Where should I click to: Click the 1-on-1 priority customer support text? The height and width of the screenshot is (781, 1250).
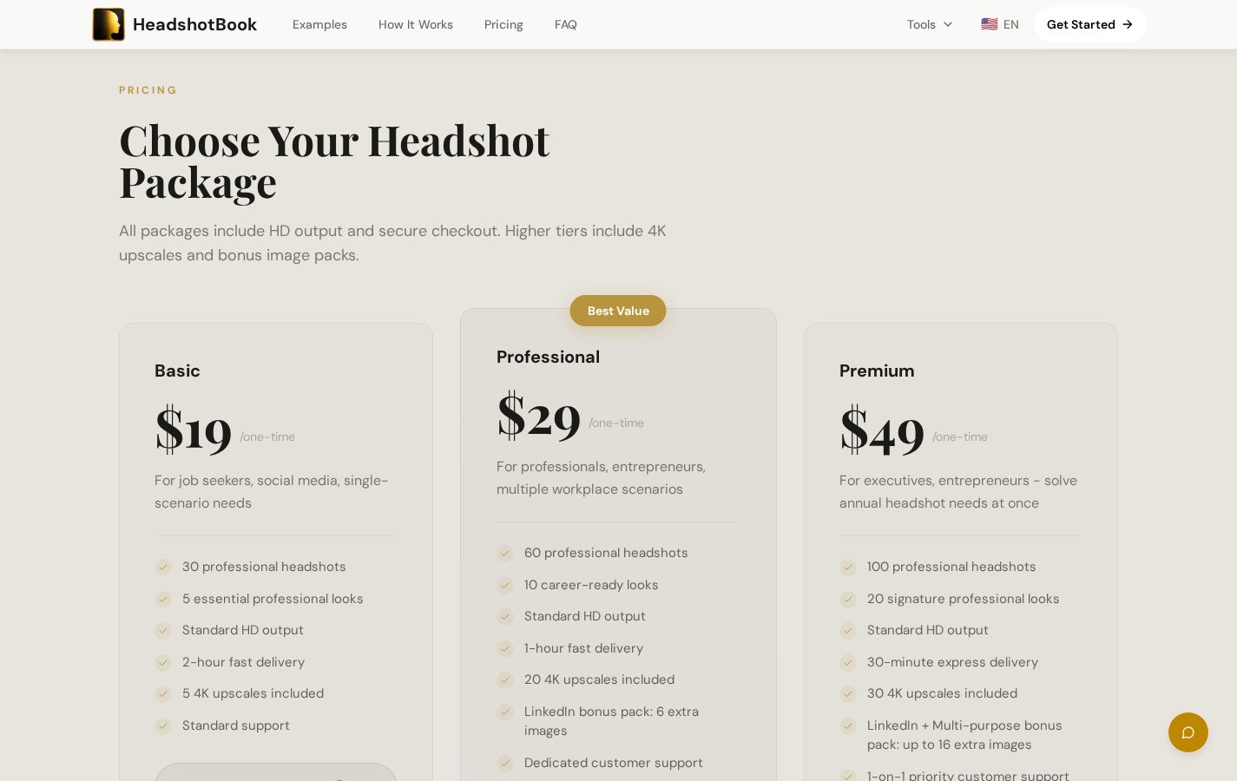tap(968, 775)
